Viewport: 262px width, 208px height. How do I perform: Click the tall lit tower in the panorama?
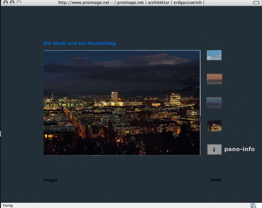click(114, 96)
